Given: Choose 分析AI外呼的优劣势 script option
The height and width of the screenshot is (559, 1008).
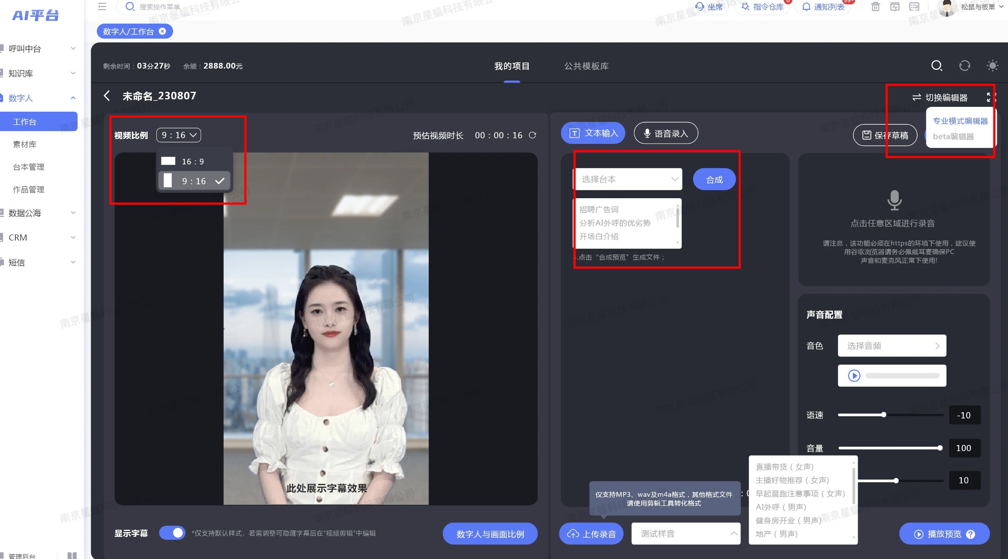Looking at the screenshot, I should (615, 223).
